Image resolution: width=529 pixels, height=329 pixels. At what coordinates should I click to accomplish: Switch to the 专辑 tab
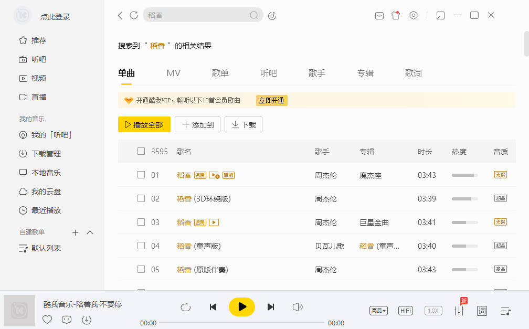pyautogui.click(x=365, y=73)
